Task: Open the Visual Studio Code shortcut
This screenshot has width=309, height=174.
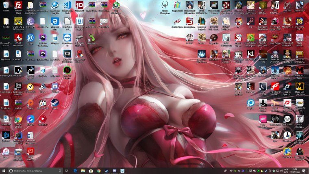Action: point(67,5)
